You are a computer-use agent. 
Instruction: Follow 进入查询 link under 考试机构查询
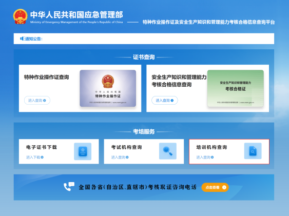(120, 157)
